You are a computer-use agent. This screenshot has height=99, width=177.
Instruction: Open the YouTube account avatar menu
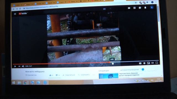(x=152, y=7)
